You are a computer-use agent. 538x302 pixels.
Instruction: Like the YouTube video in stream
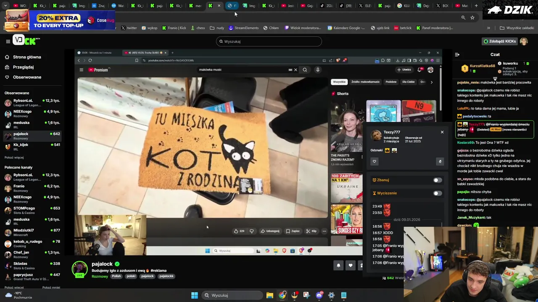click(x=239, y=231)
